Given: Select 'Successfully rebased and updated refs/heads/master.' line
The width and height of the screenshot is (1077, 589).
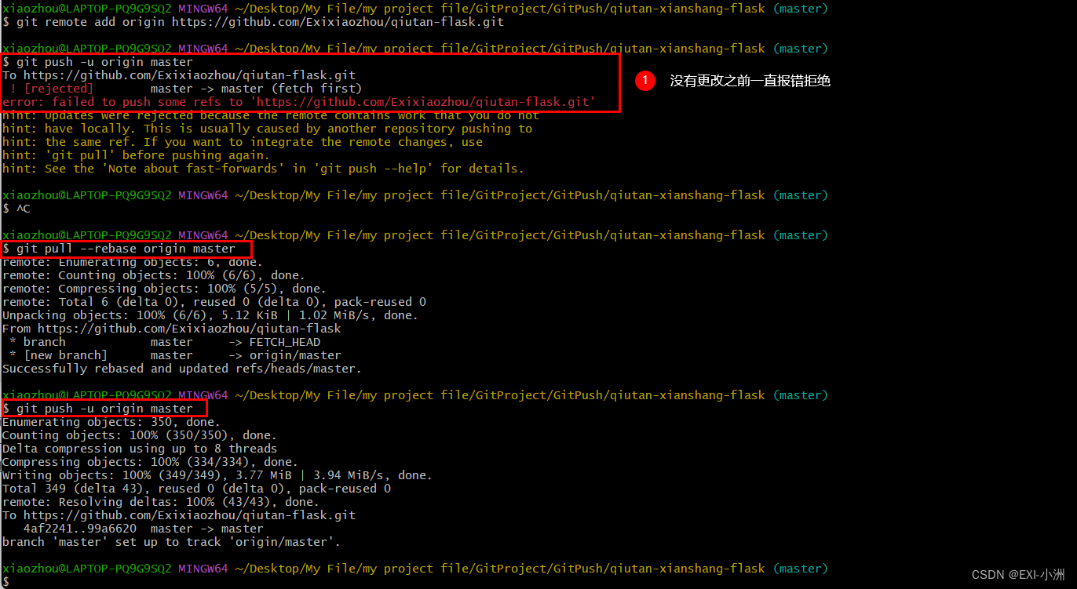Looking at the screenshot, I should tap(182, 369).
